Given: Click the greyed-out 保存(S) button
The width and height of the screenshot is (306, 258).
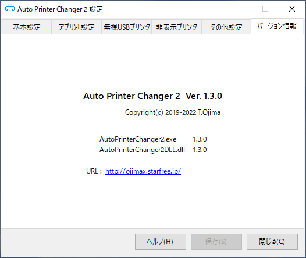Looking at the screenshot, I should click(x=216, y=242).
